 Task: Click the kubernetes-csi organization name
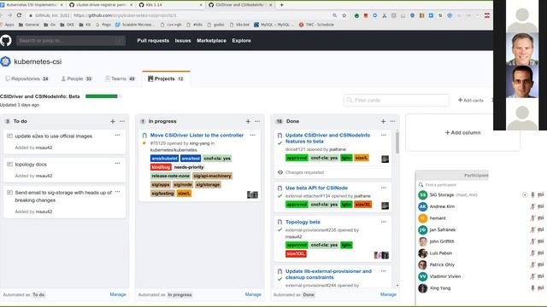pyautogui.click(x=38, y=61)
